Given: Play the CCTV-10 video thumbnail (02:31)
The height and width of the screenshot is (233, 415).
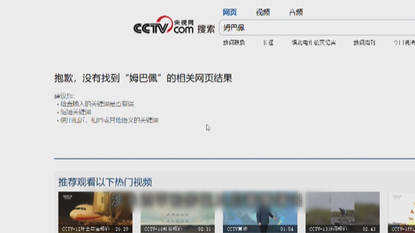Looking at the screenshot, I should (x=177, y=212).
